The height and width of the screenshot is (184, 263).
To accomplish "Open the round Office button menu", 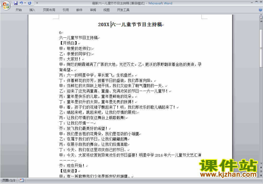I will point(6,6).
